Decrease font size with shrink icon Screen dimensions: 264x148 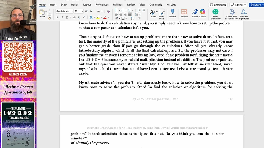[91, 11]
